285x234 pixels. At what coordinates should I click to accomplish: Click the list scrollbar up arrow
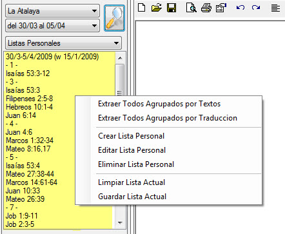click(120, 58)
